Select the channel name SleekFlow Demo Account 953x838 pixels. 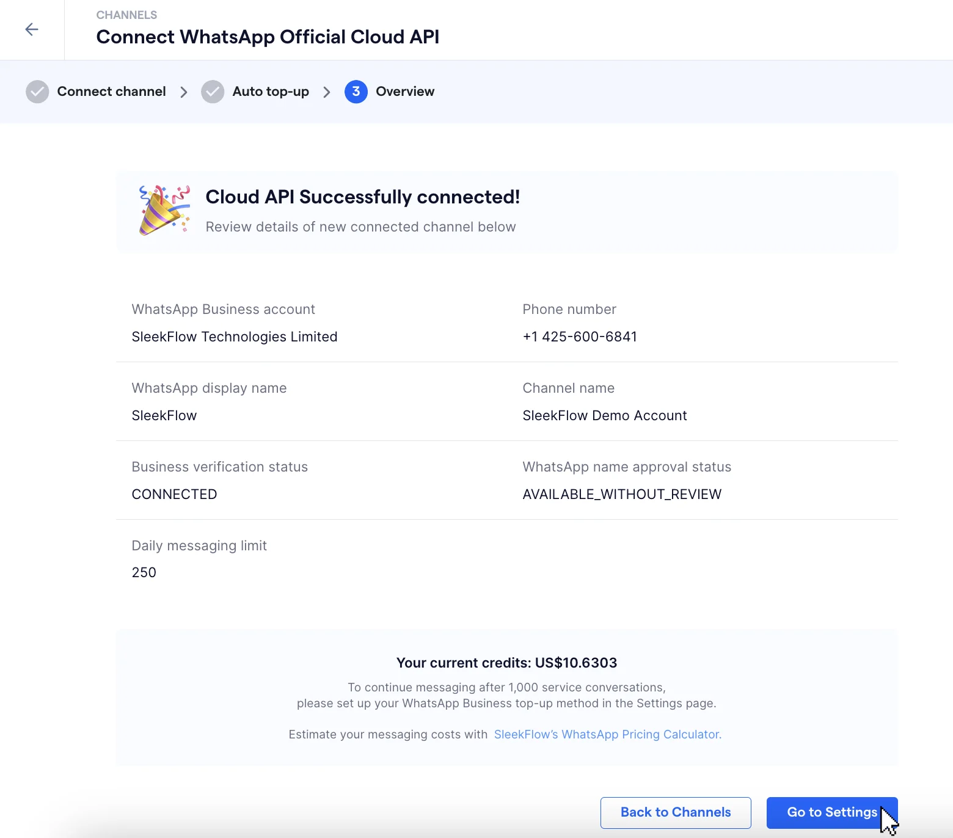(604, 415)
